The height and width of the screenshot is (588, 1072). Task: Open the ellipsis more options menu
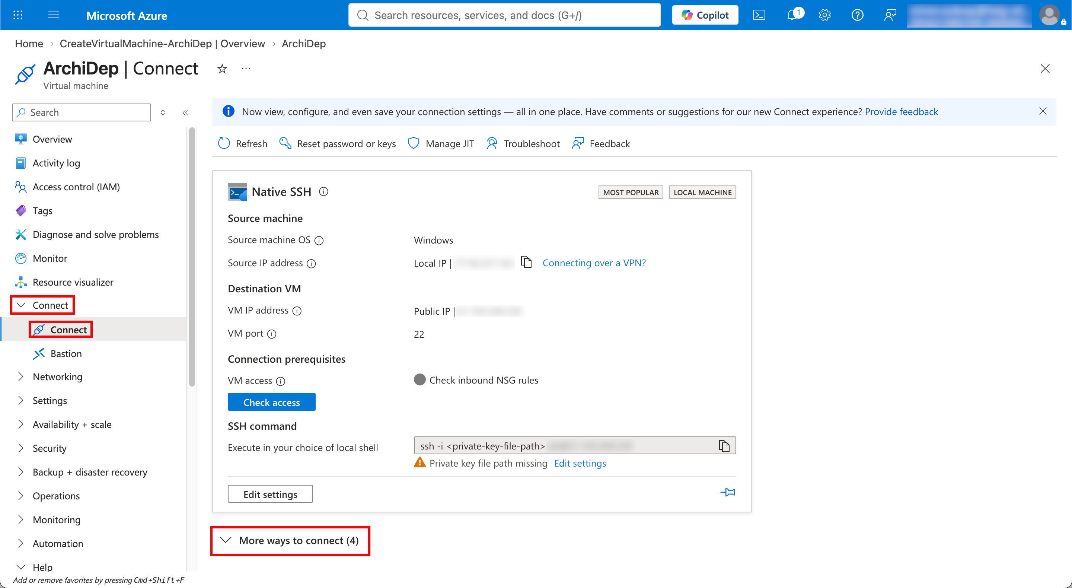pos(246,69)
